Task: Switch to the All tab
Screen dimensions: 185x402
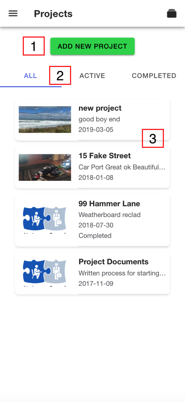Action: (x=30, y=76)
